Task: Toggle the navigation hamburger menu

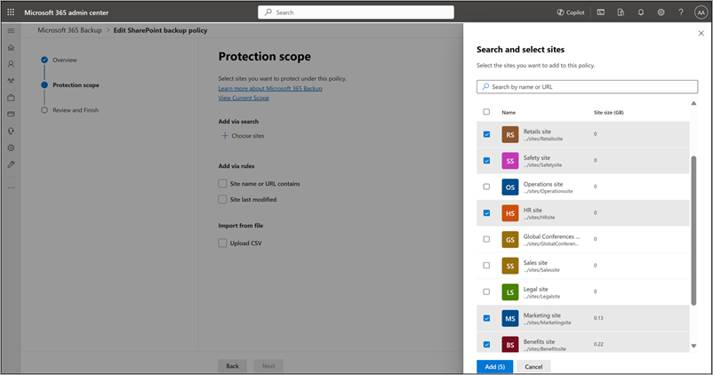Action: point(11,31)
